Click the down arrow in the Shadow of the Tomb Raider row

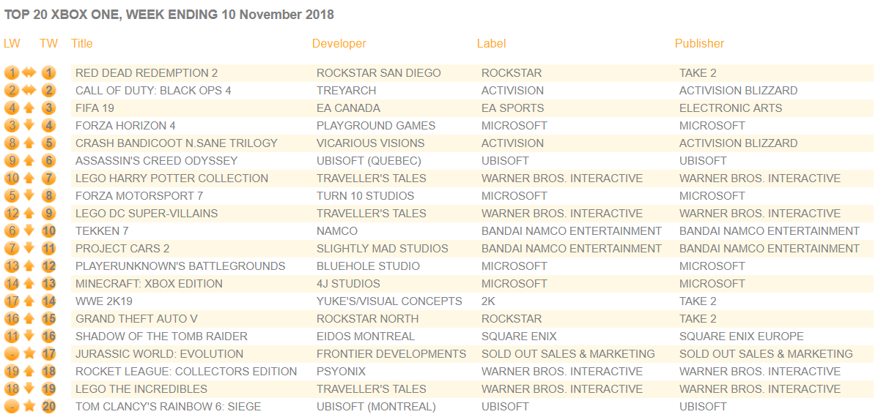click(29, 336)
